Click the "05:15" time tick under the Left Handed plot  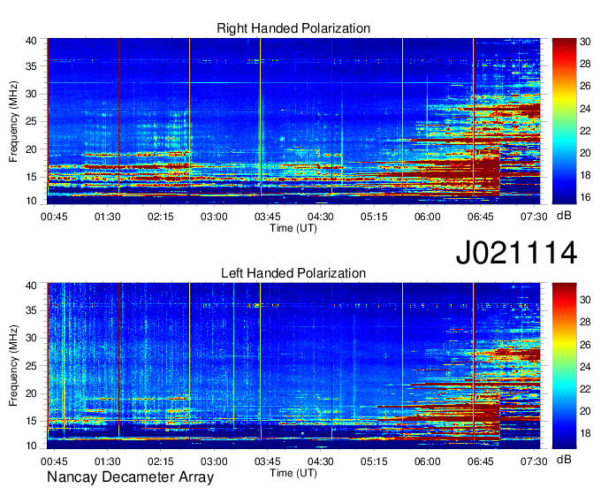click(374, 461)
